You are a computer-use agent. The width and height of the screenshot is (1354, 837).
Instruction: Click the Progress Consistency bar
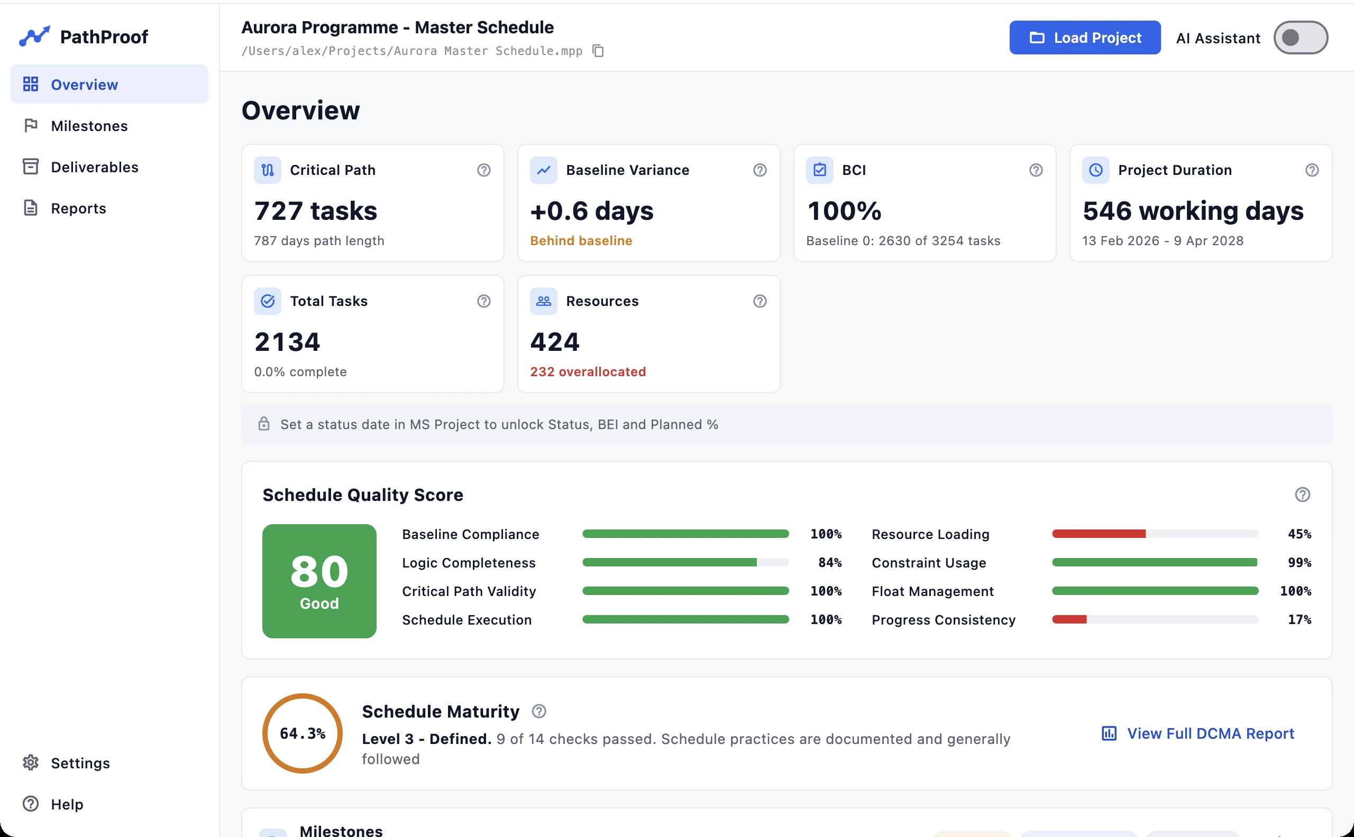(1155, 619)
